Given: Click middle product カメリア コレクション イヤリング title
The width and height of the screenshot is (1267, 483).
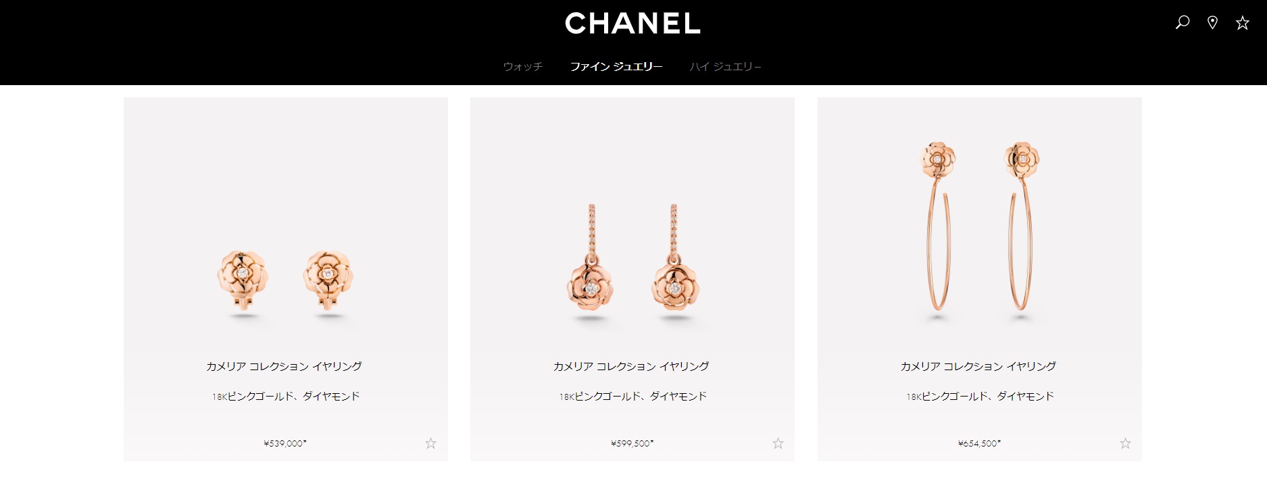Looking at the screenshot, I should tap(631, 366).
